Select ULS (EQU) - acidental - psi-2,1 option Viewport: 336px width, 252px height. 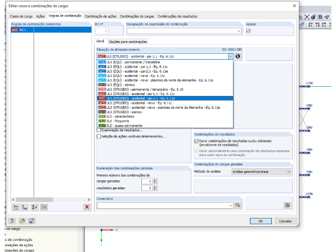click(165, 71)
